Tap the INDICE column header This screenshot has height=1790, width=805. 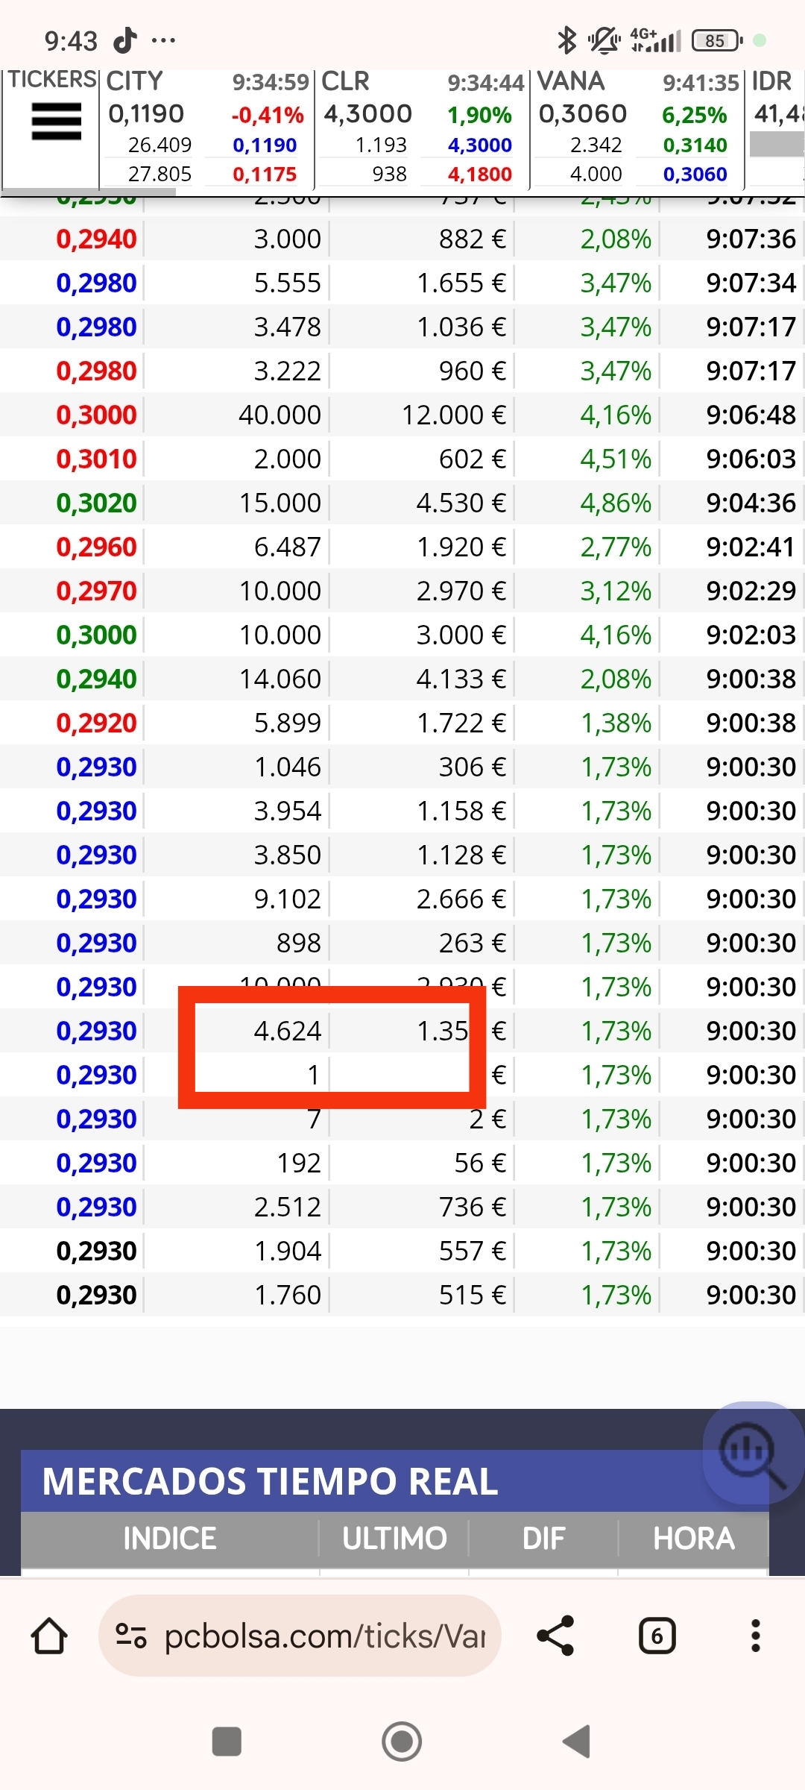tap(170, 1538)
